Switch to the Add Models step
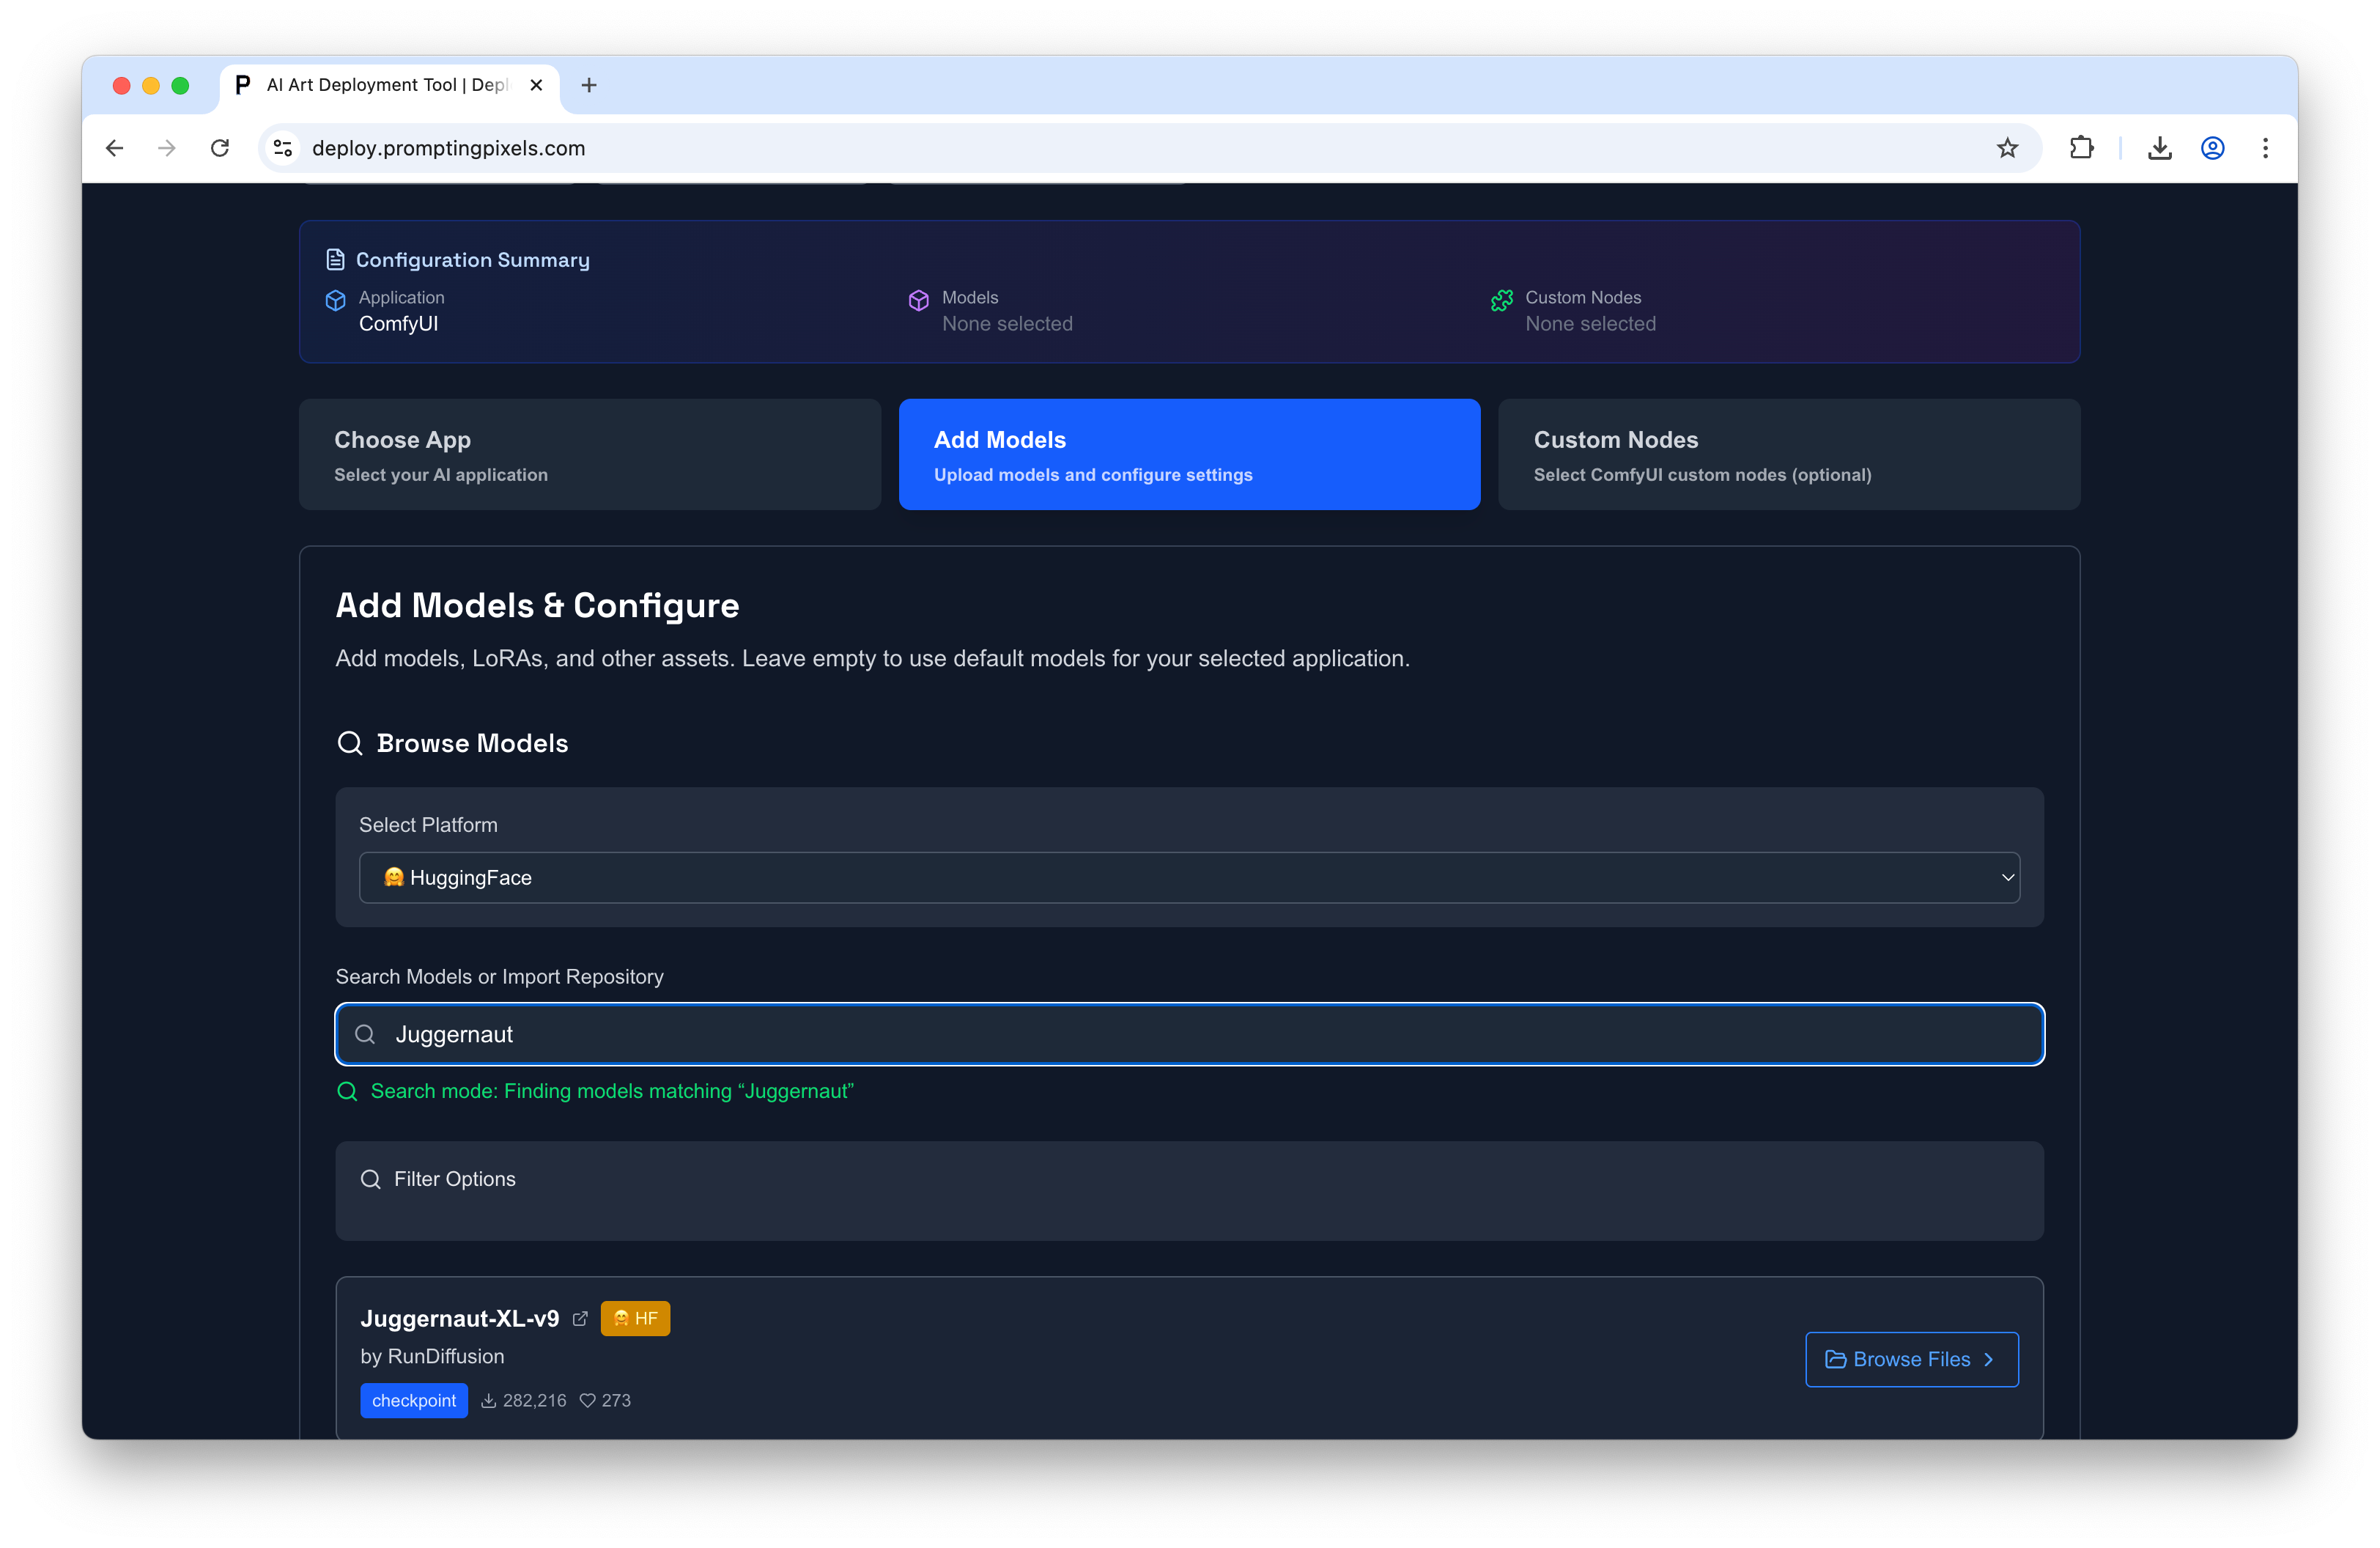The height and width of the screenshot is (1548, 2380). click(x=1189, y=454)
